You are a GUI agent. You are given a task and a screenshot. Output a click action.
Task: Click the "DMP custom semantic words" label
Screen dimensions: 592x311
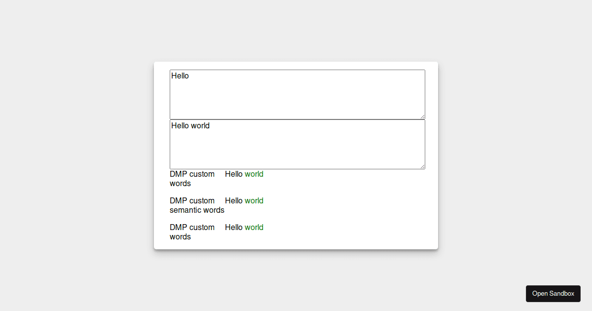click(x=197, y=205)
